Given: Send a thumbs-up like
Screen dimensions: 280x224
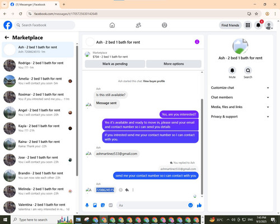Looking at the screenshot, I should tap(199, 206).
